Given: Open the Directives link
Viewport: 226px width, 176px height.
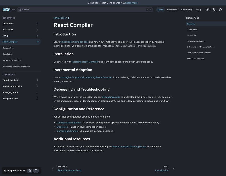Looking at the screenshot, I should tap(62, 127).
